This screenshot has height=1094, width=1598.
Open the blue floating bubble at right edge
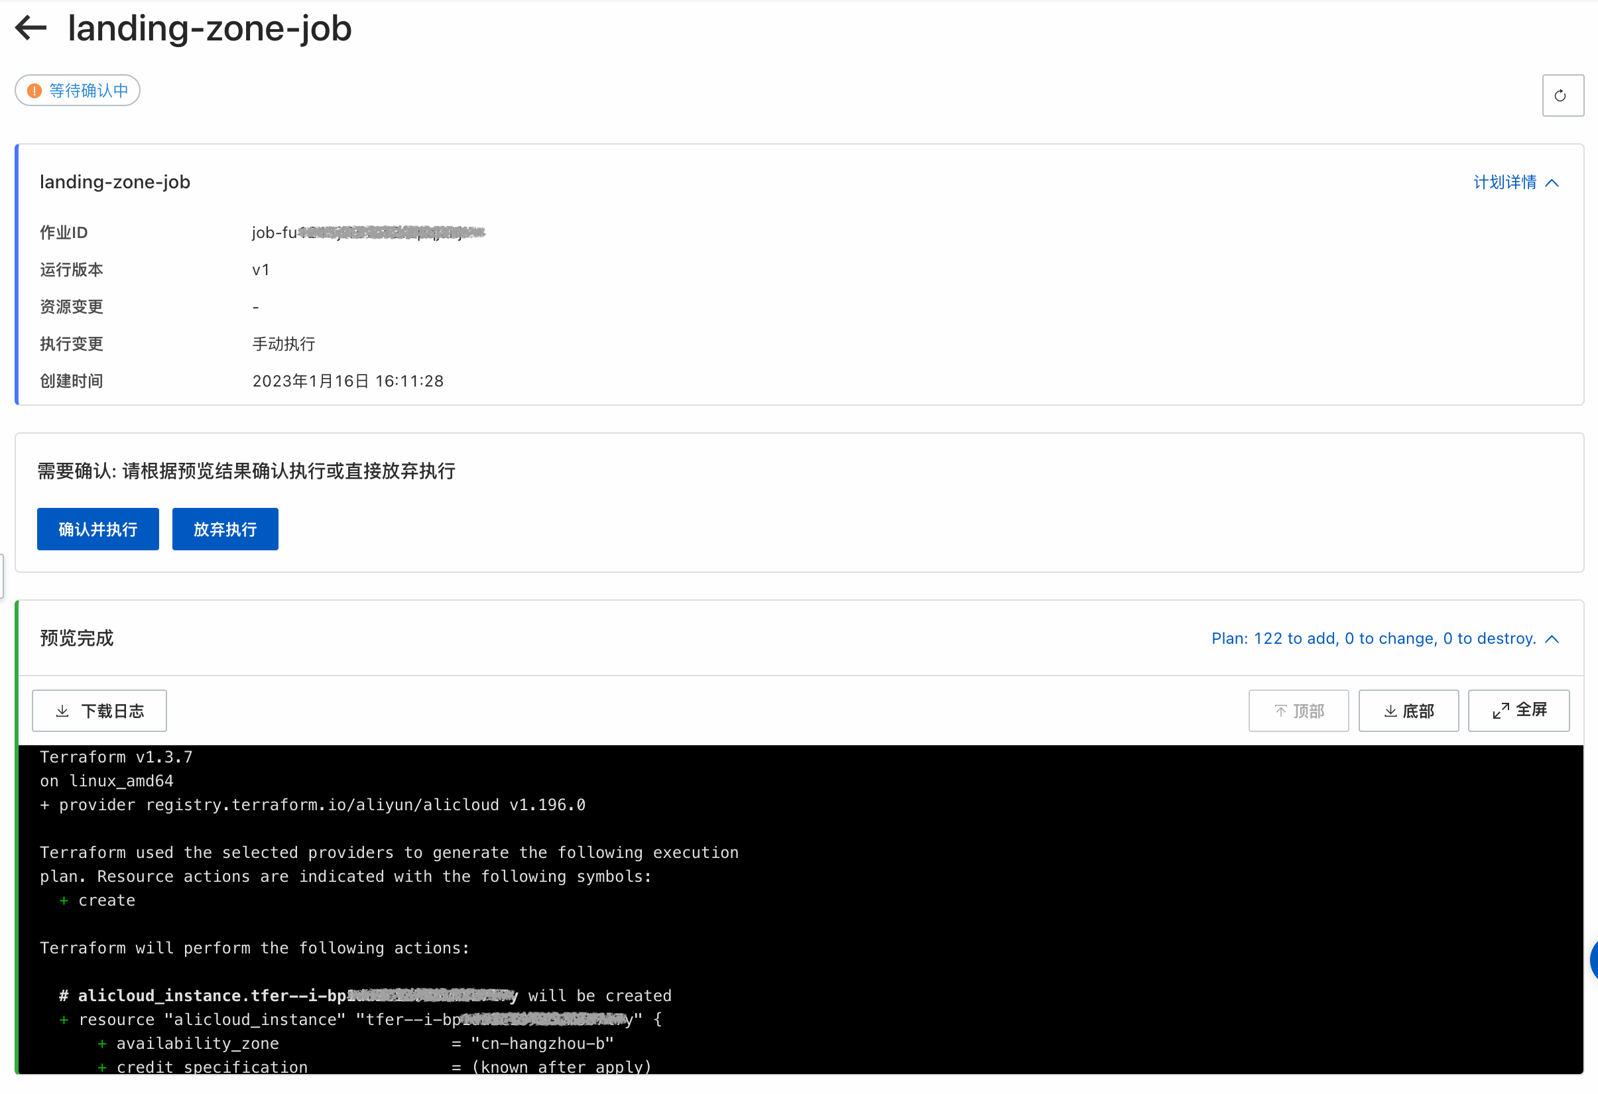click(x=1593, y=960)
